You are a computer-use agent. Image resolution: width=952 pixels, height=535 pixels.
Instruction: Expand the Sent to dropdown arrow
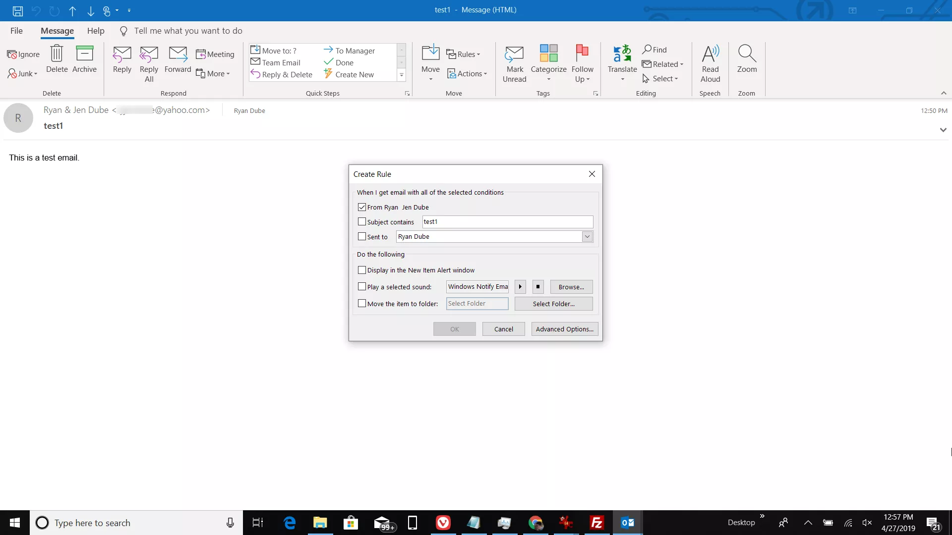[x=587, y=237]
